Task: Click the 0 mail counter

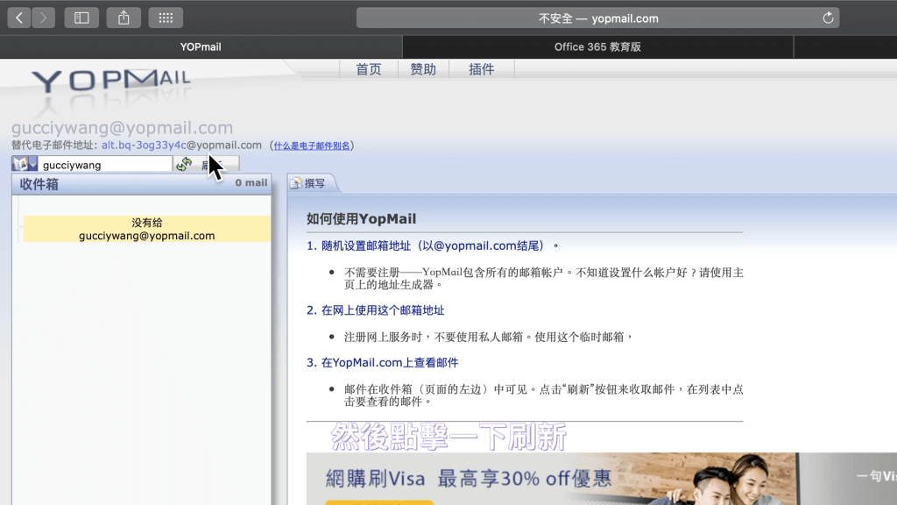Action: [251, 182]
